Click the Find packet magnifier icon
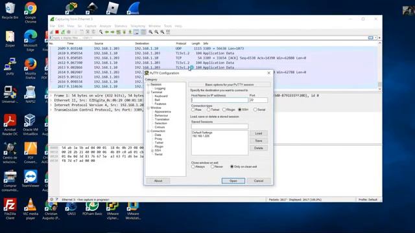This screenshot has height=233, width=415. (101, 32)
